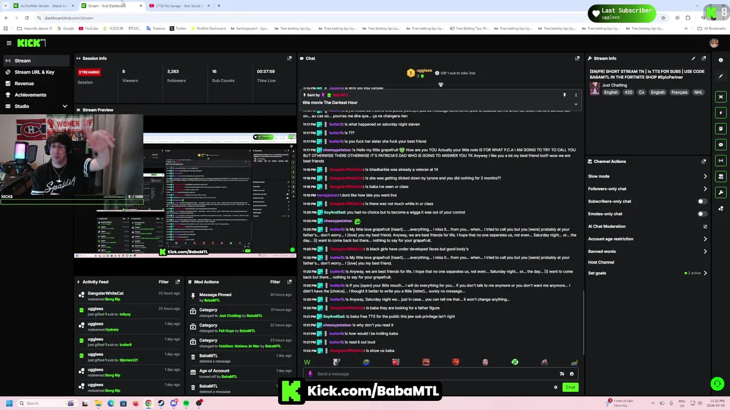This screenshot has width=730, height=410.
Task: Toggle the broadcast signal widget icon
Action: [x=721, y=161]
